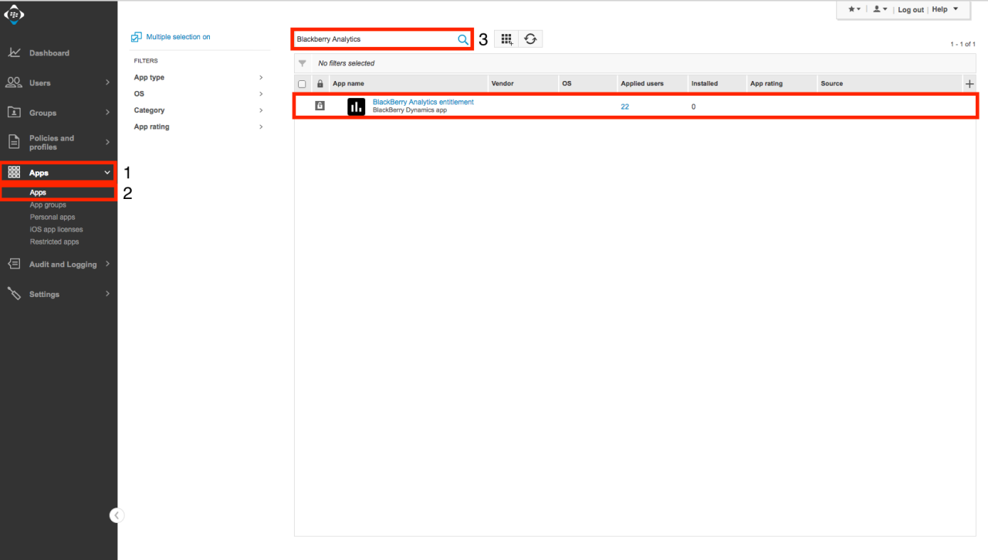This screenshot has height=560, width=988.
Task: Click installed count 0
Action: pos(693,107)
